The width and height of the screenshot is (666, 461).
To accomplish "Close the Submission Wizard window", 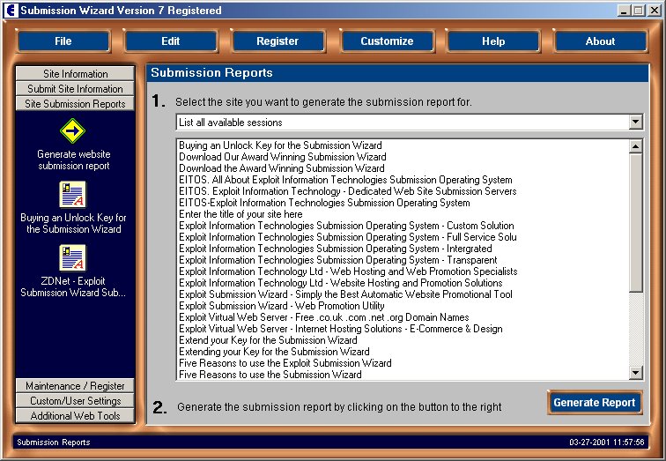I will click(x=654, y=11).
